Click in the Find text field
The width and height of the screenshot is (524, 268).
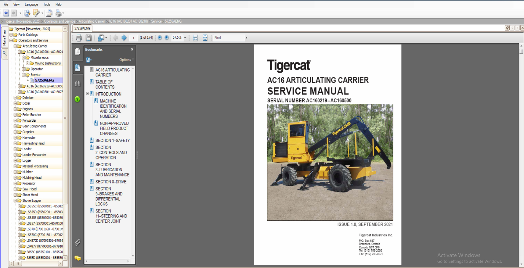click(229, 38)
